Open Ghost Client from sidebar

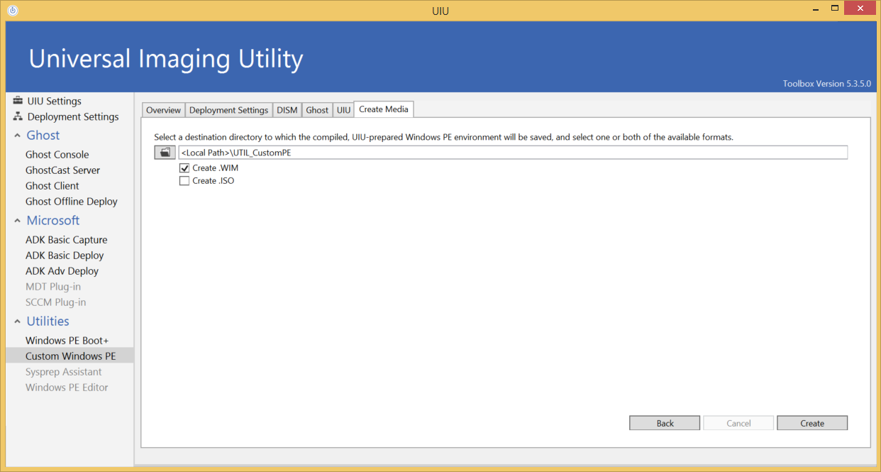[x=52, y=186]
